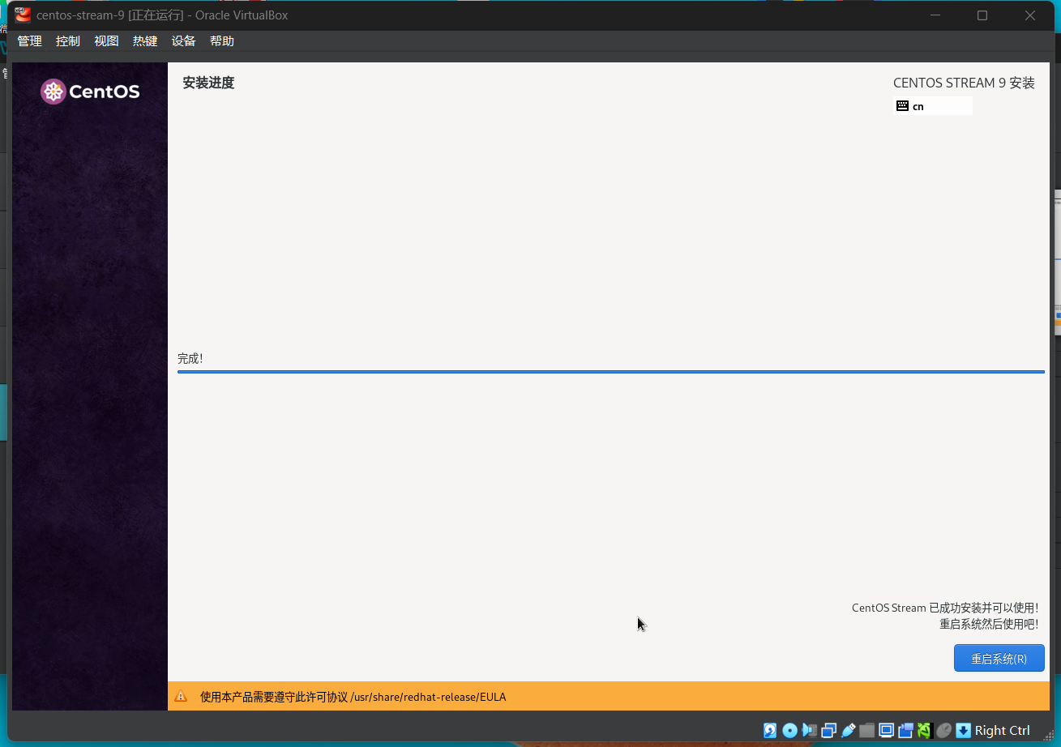Click the completed installation progress bar
The width and height of the screenshot is (1061, 747).
pos(610,372)
